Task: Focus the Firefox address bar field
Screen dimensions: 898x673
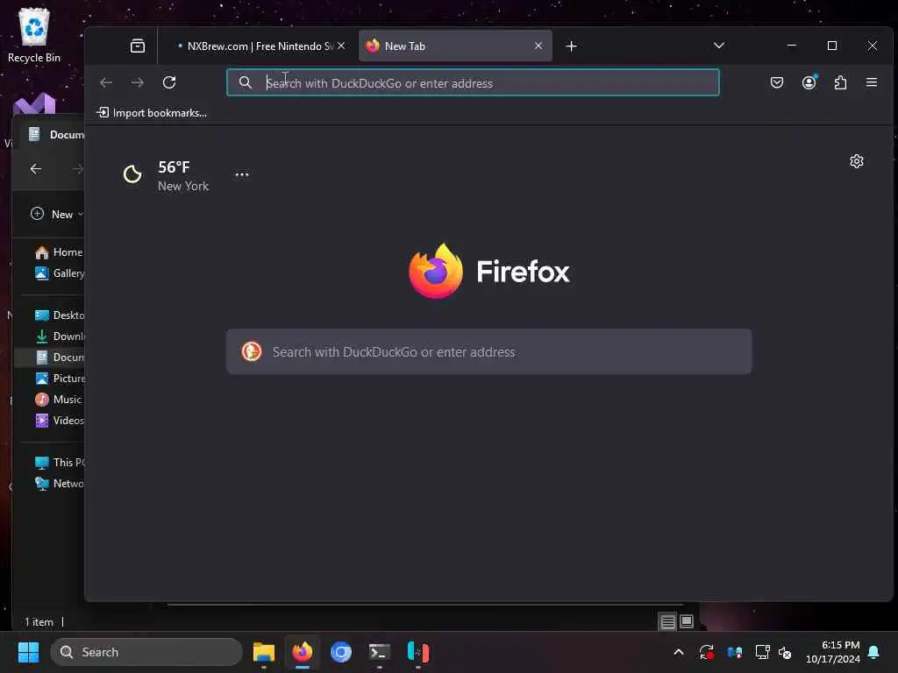Action: click(473, 82)
